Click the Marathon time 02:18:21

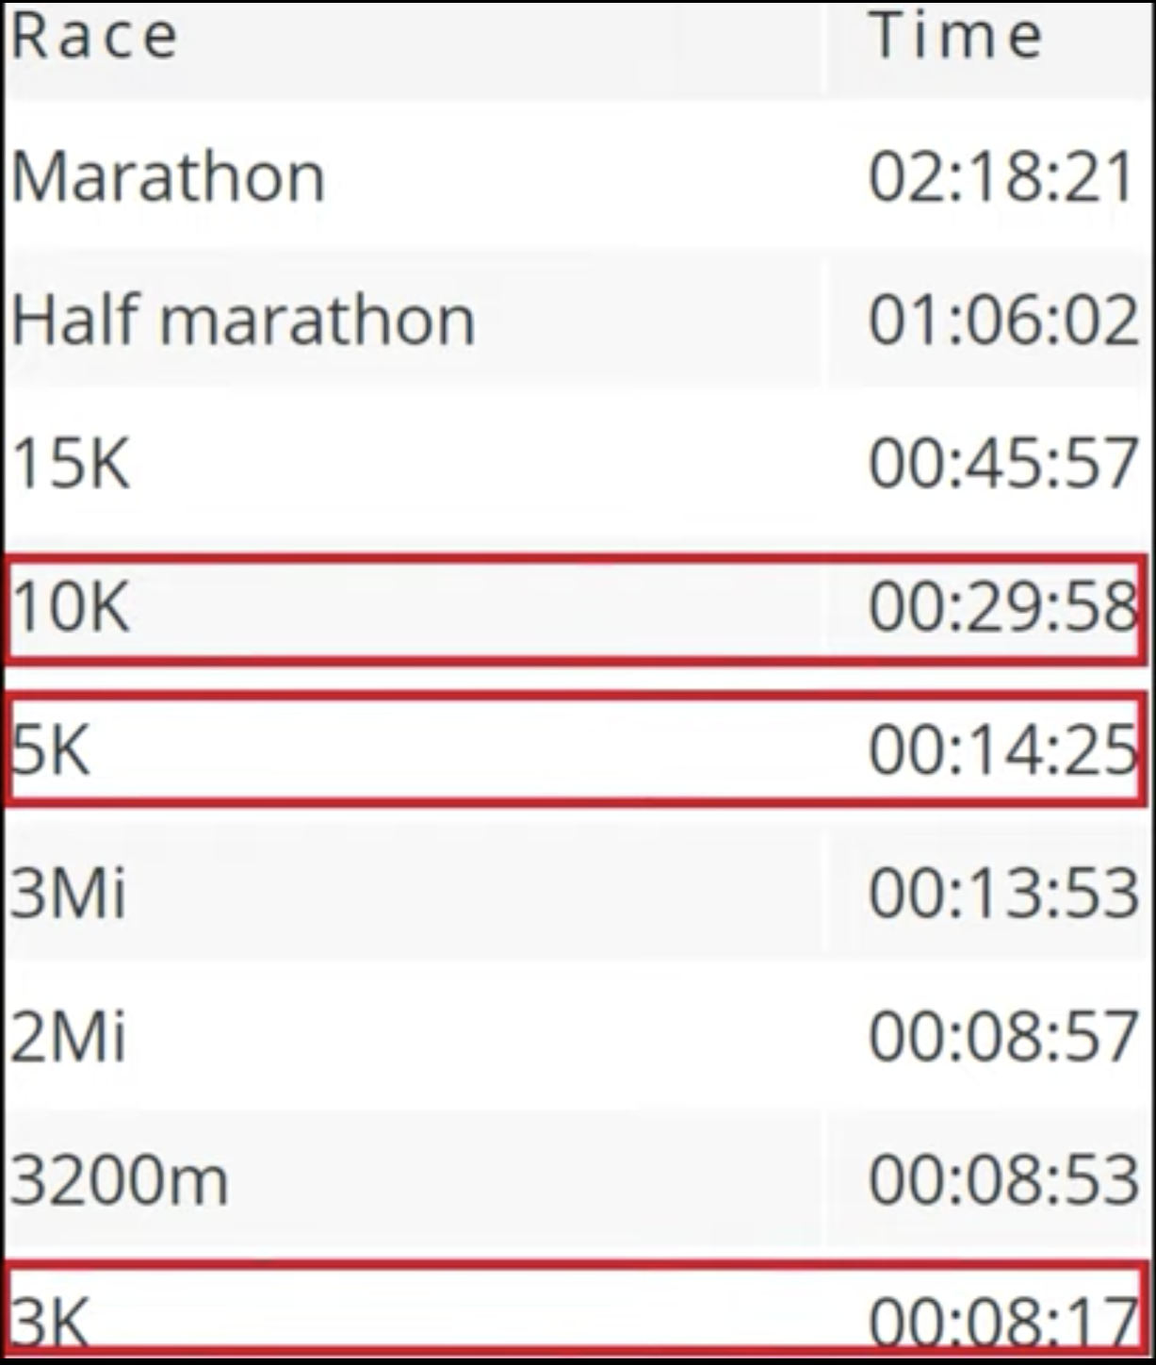point(1001,177)
